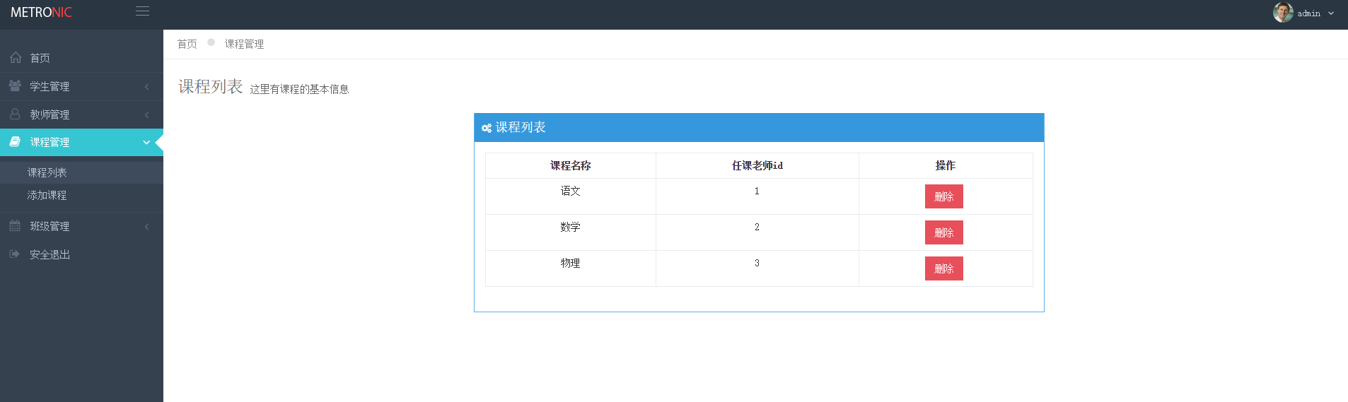Click the course management book icon
This screenshot has width=1348, height=402.
point(15,142)
